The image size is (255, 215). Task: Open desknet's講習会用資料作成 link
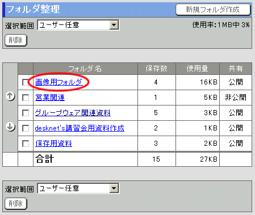[x=80, y=128]
